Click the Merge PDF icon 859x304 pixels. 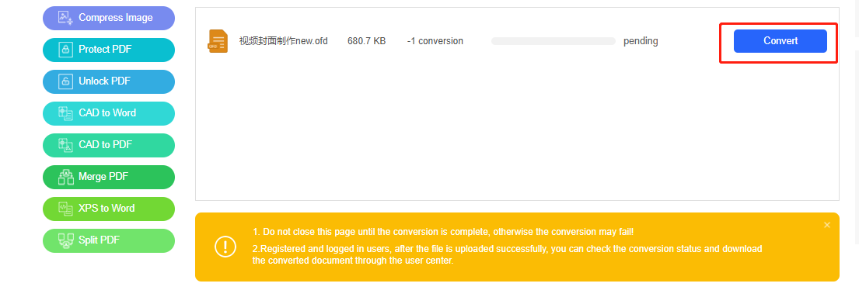pos(66,177)
